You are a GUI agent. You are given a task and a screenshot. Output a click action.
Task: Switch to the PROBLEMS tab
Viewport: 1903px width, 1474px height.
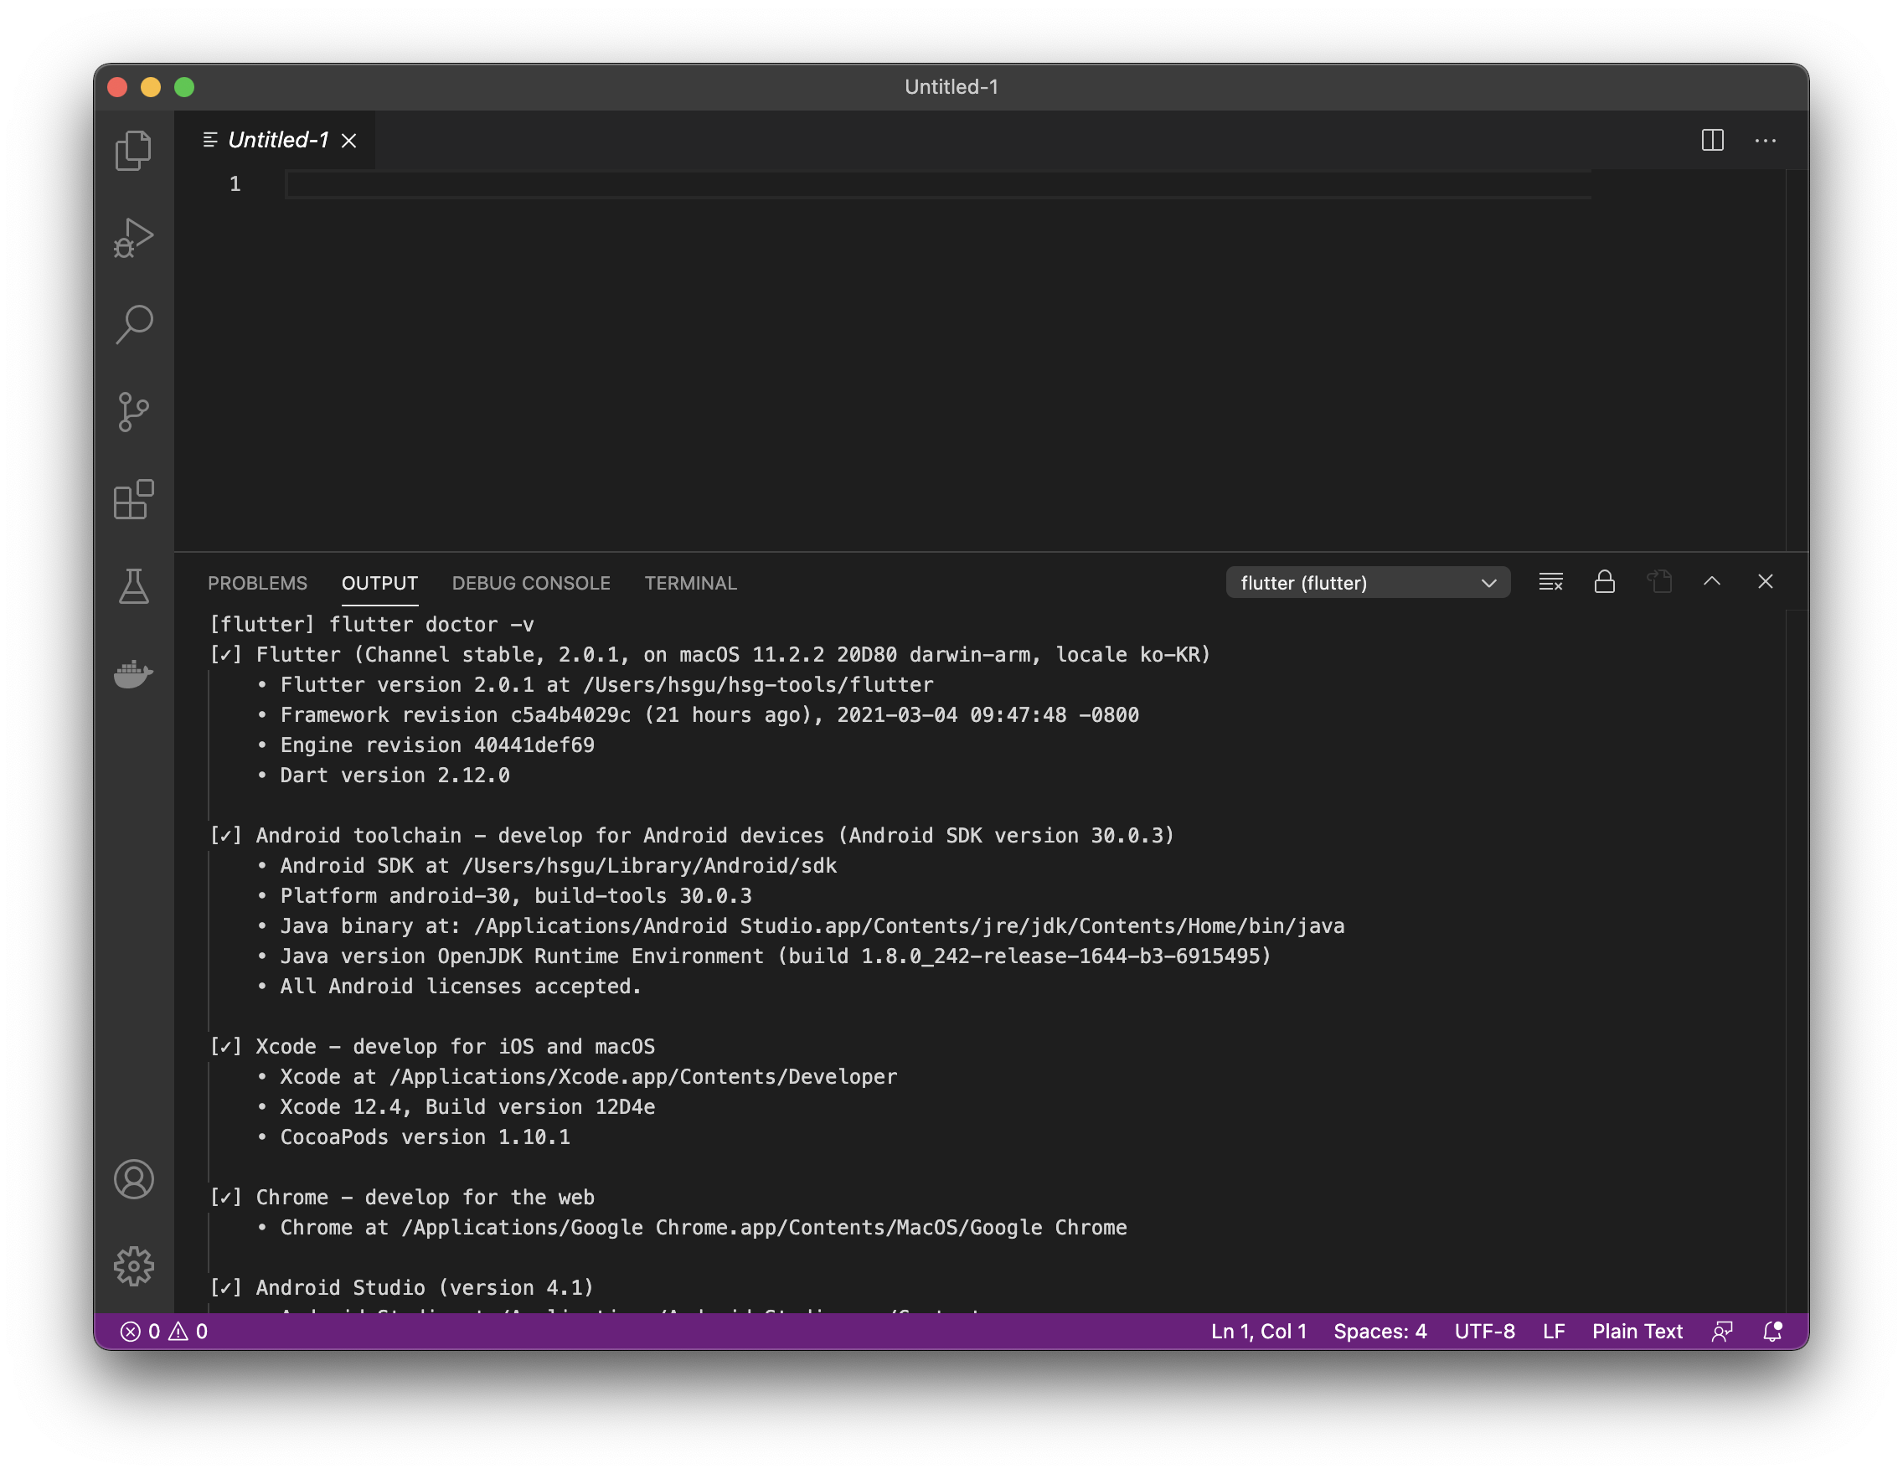tap(256, 583)
